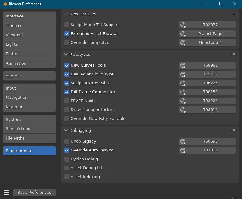Screen dimensions: 242x199
Task: Open the T82877 task link
Action: click(x=207, y=25)
